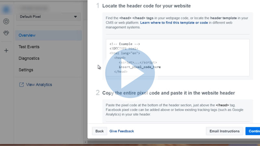Screen dimensions: 260x146
Task: Open Settings in the left menu
Action: 26,70
